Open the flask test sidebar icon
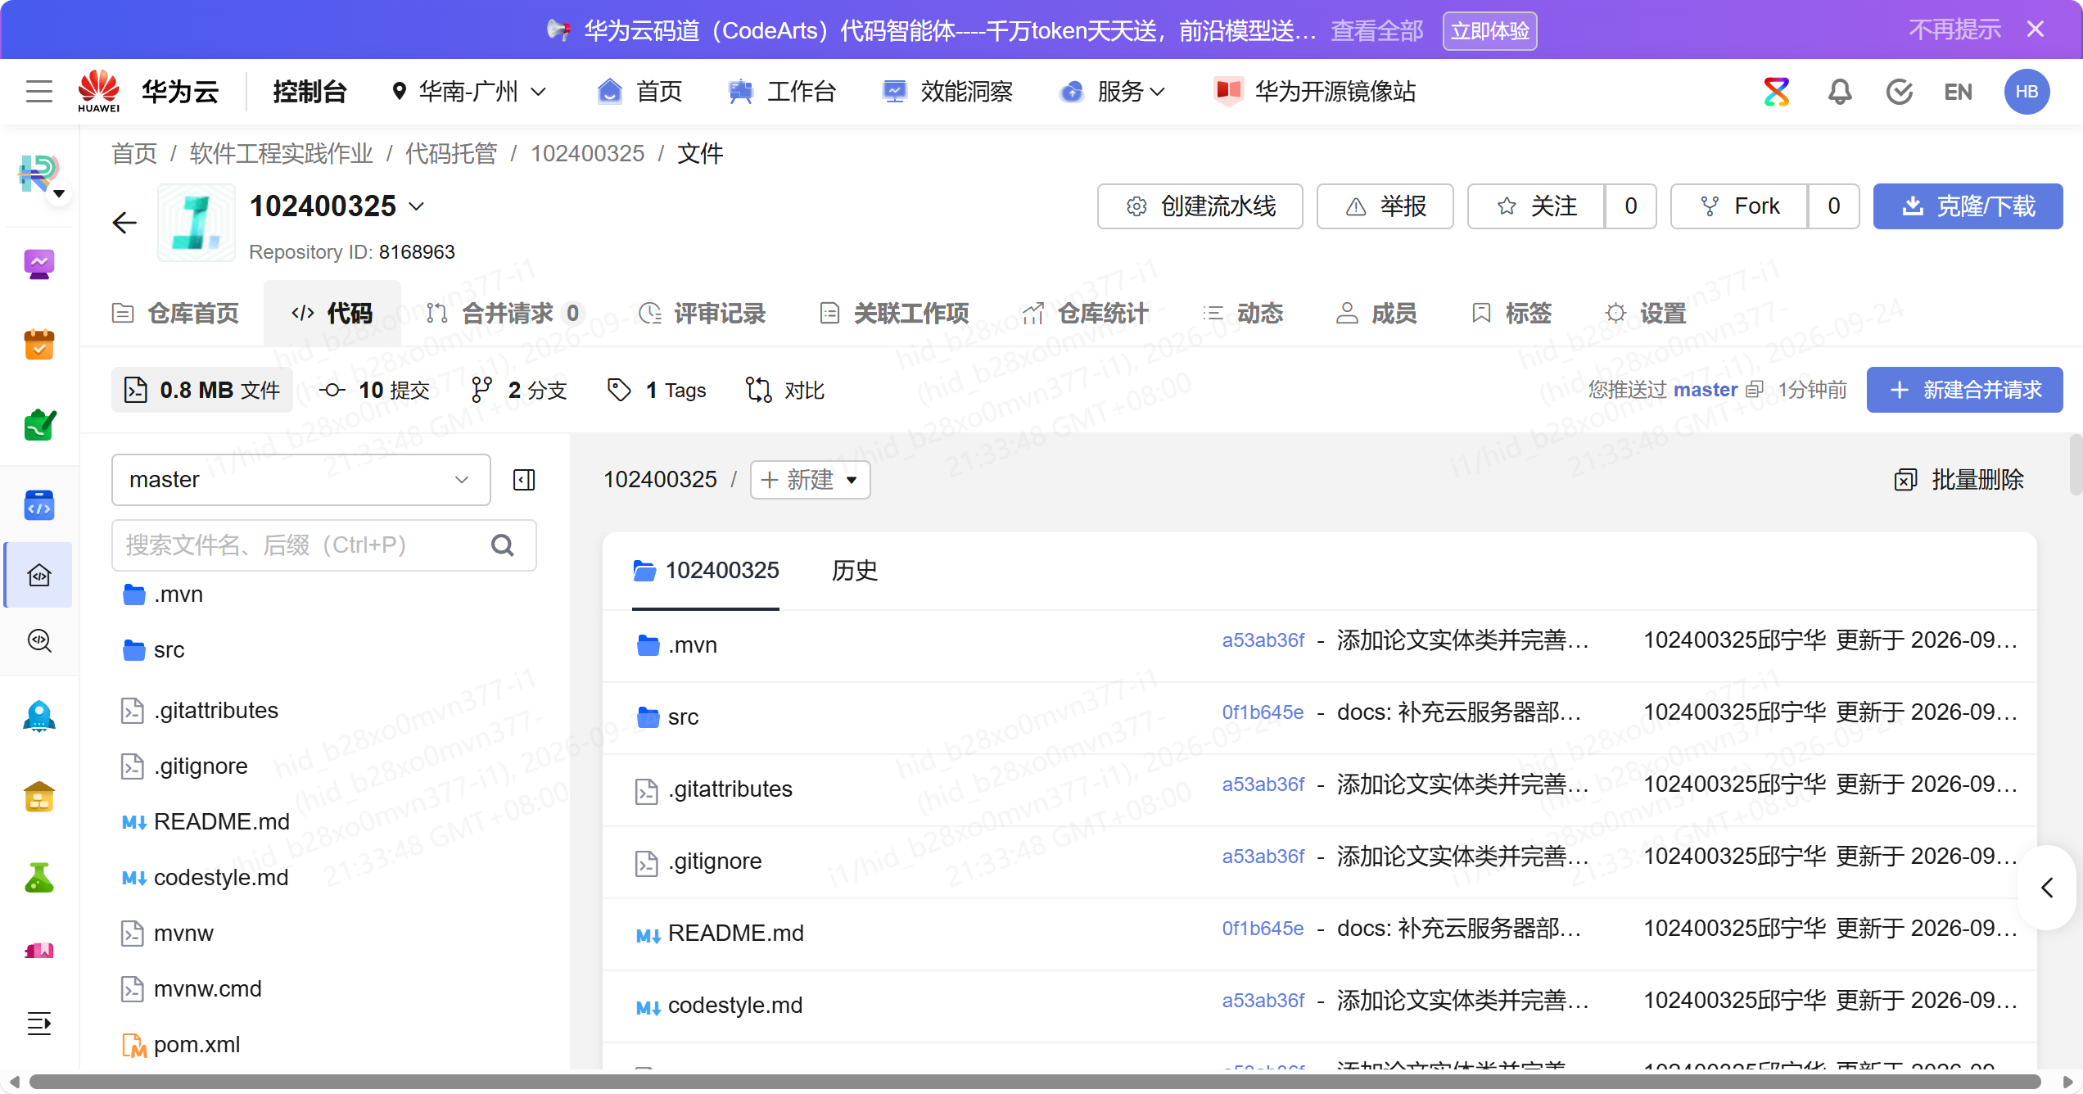 point(39,877)
